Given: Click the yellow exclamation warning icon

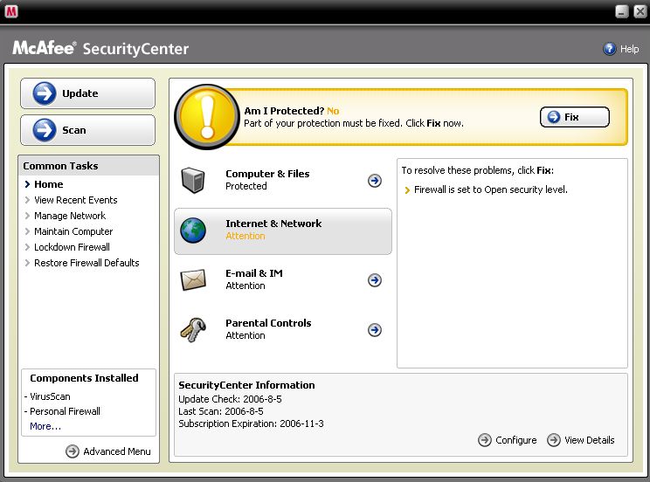Looking at the screenshot, I should click(207, 116).
